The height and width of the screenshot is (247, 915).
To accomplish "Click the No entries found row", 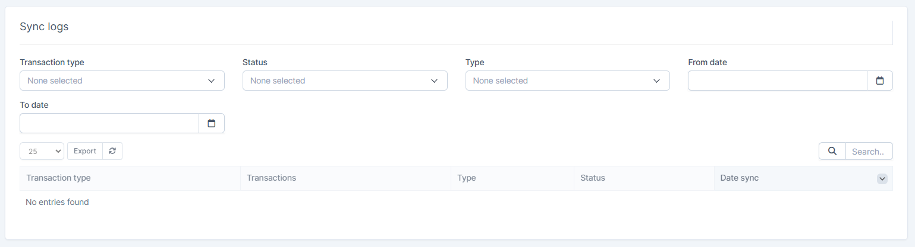I will point(57,202).
